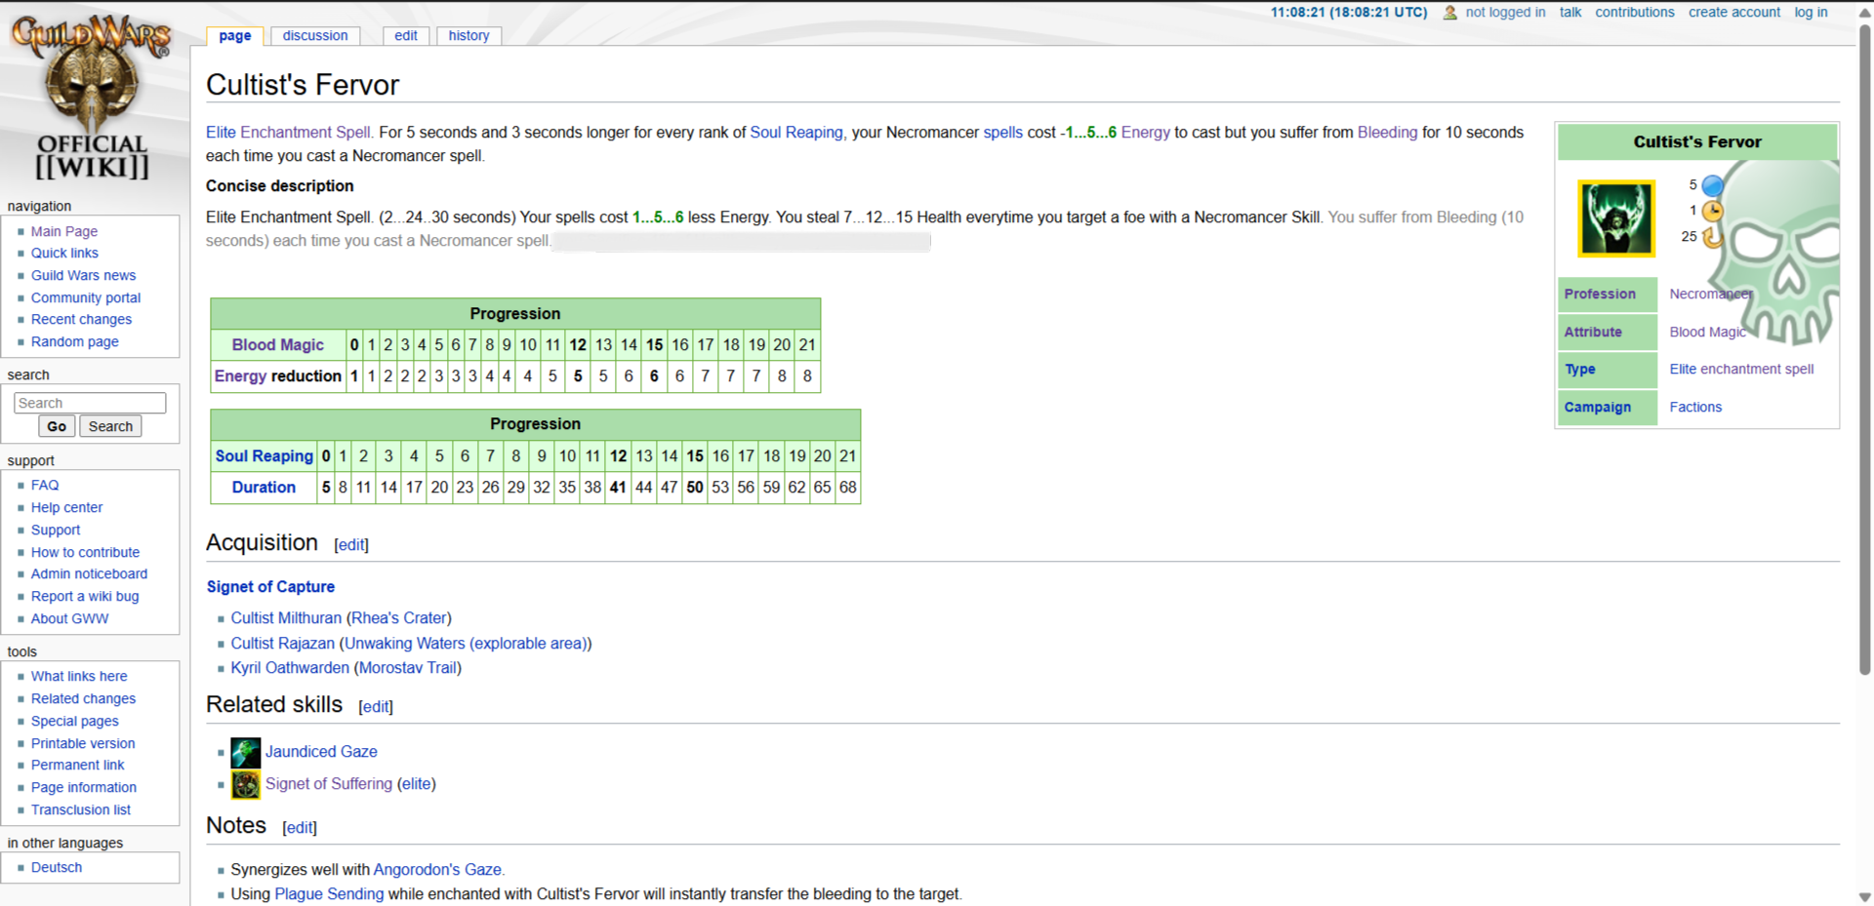The height and width of the screenshot is (906, 1874).
Task: Open Angorodon's Gaze link
Action: [437, 869]
